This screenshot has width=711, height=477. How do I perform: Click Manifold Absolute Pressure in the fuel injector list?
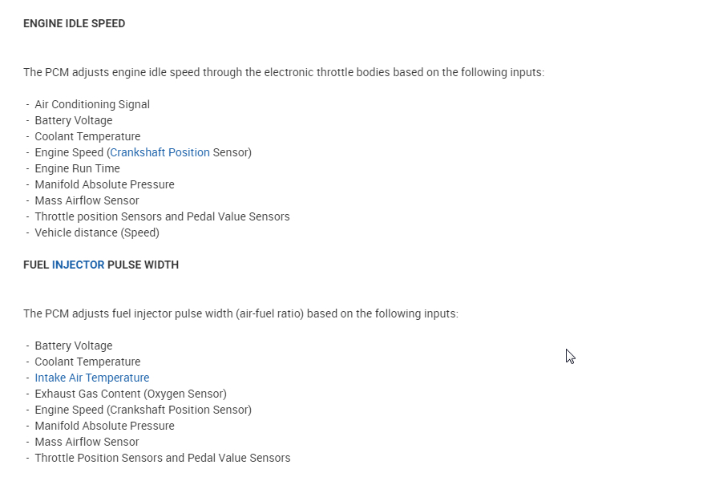(104, 426)
